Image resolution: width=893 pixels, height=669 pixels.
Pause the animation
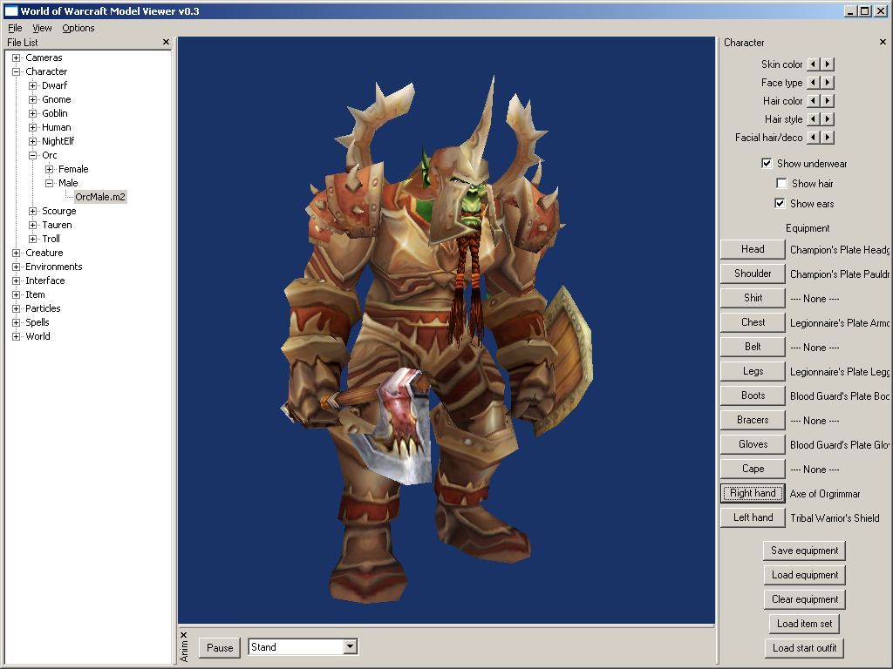click(220, 647)
